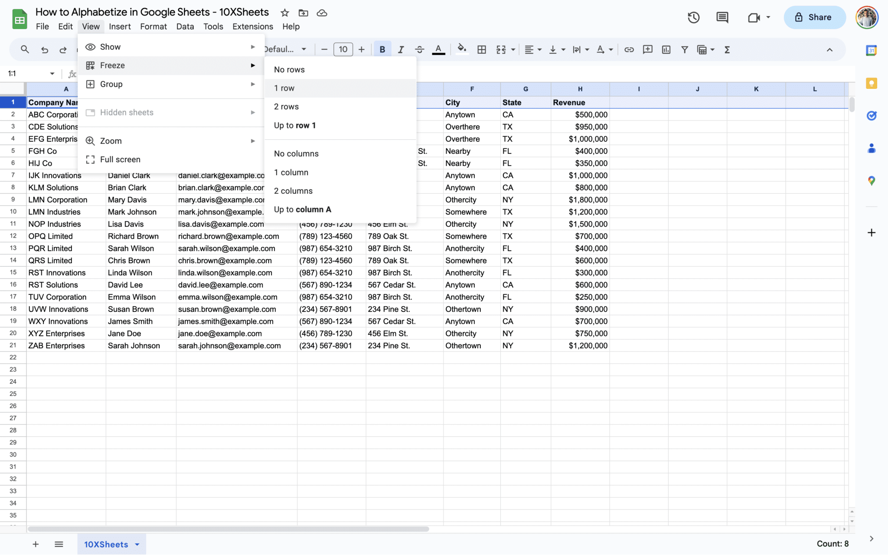Click the Create a filter icon
Viewport: 888px width, 555px height.
click(x=684, y=49)
